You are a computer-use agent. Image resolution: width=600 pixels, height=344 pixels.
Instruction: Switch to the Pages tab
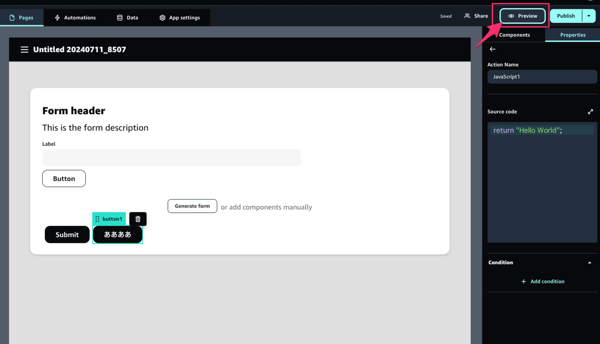coord(22,17)
